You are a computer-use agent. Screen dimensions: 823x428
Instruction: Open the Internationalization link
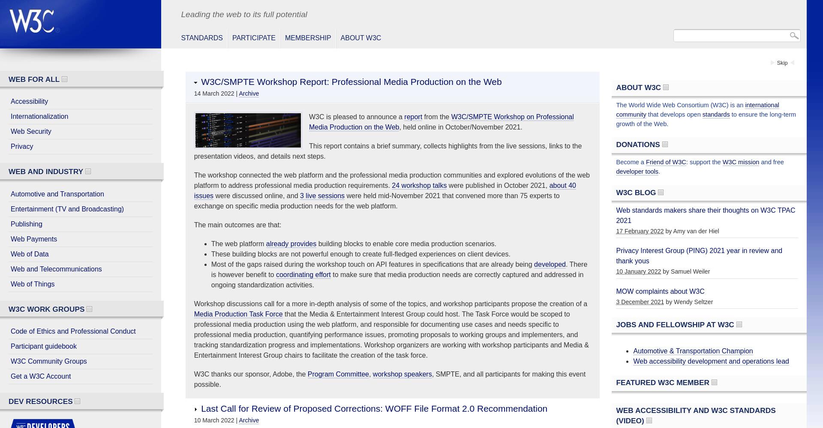(39, 117)
